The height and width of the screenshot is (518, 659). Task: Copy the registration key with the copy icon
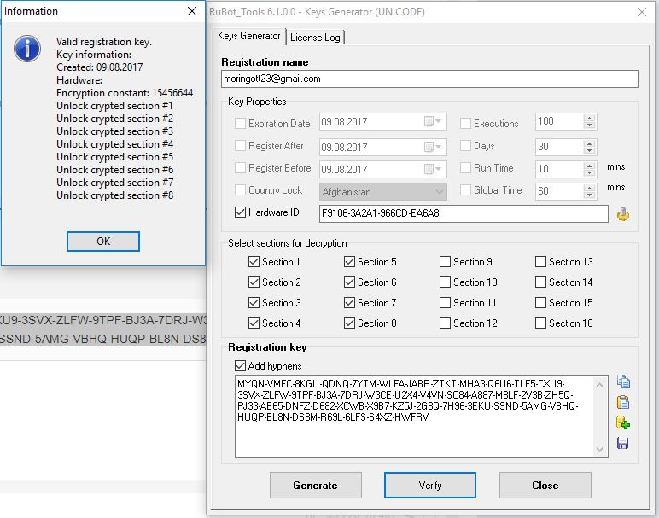point(623,382)
